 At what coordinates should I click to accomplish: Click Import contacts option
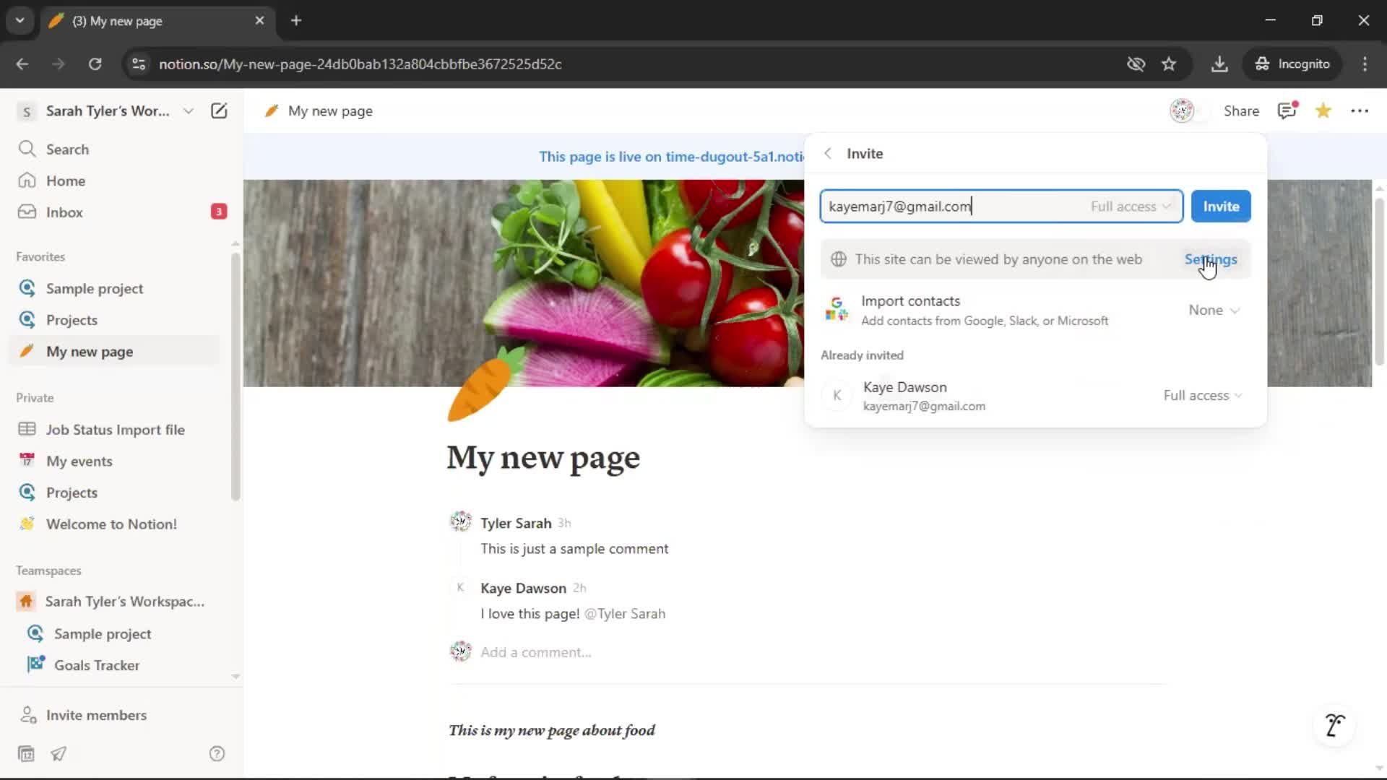tap(1034, 311)
